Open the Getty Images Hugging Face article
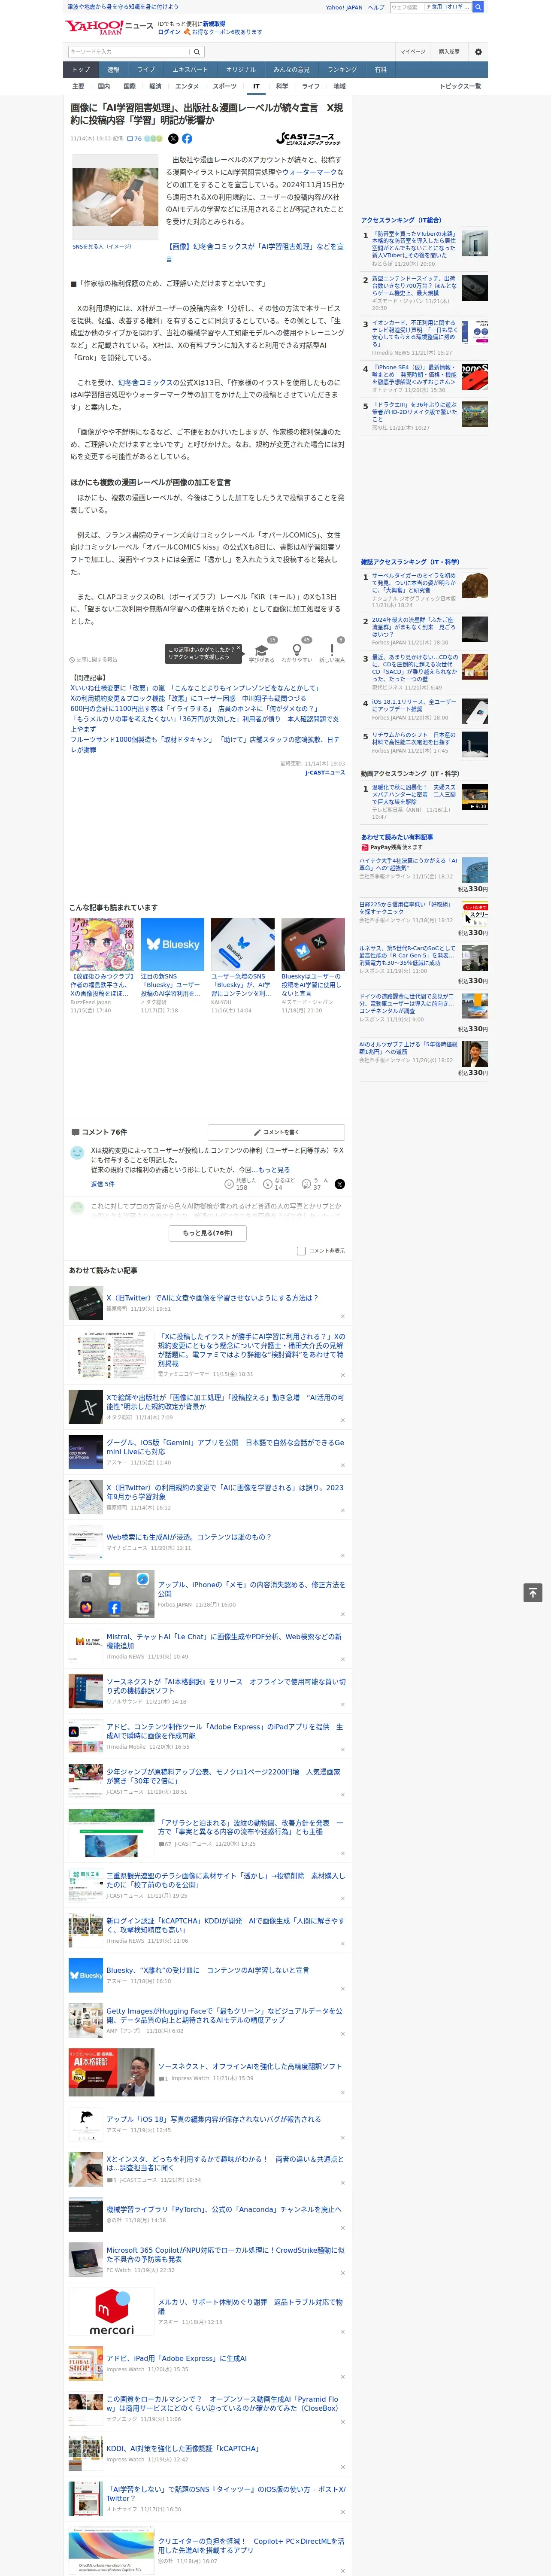The height and width of the screenshot is (2576, 551). [225, 2014]
